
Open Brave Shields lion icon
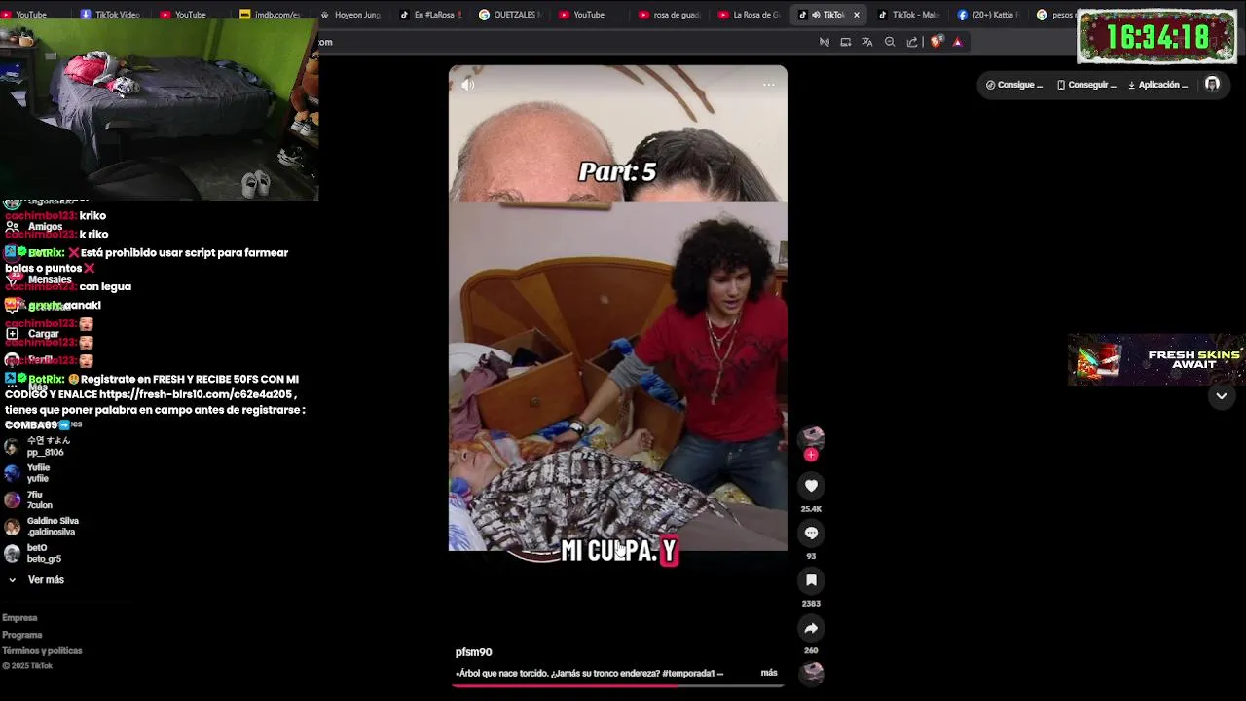[x=936, y=42]
